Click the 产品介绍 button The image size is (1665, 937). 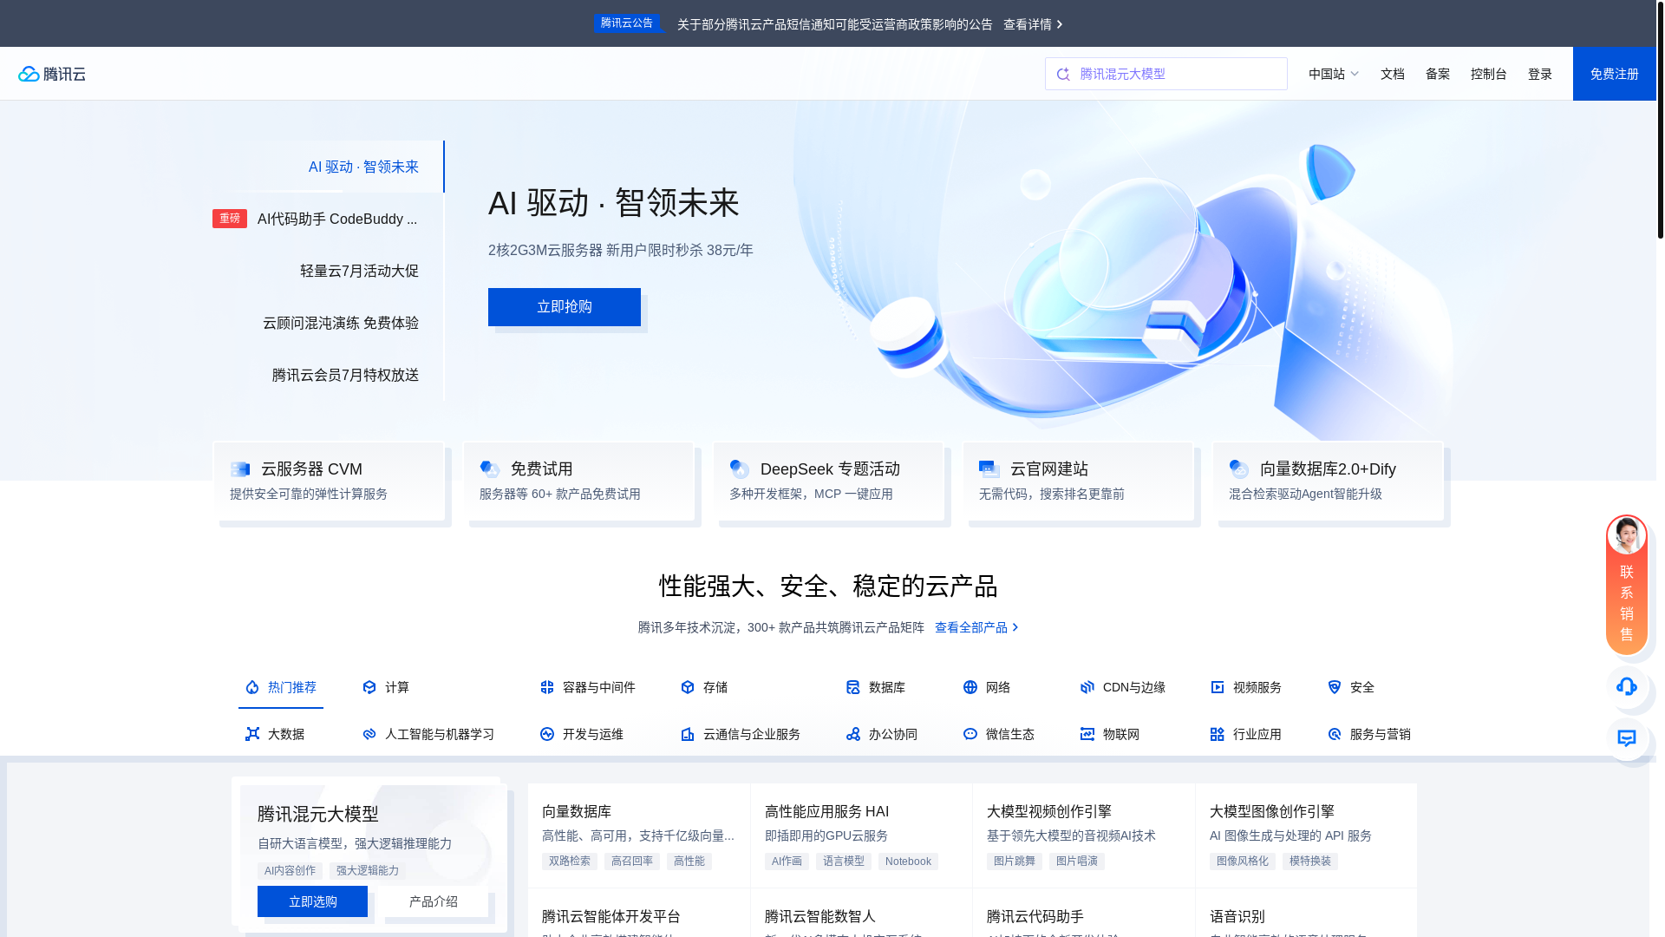tap(434, 901)
